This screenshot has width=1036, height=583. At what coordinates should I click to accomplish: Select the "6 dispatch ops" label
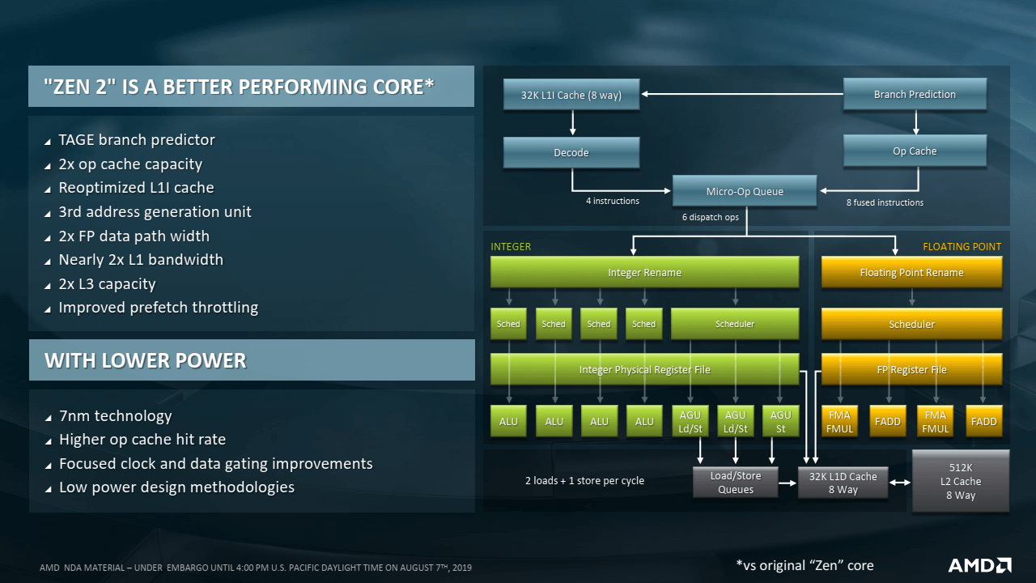point(710,217)
